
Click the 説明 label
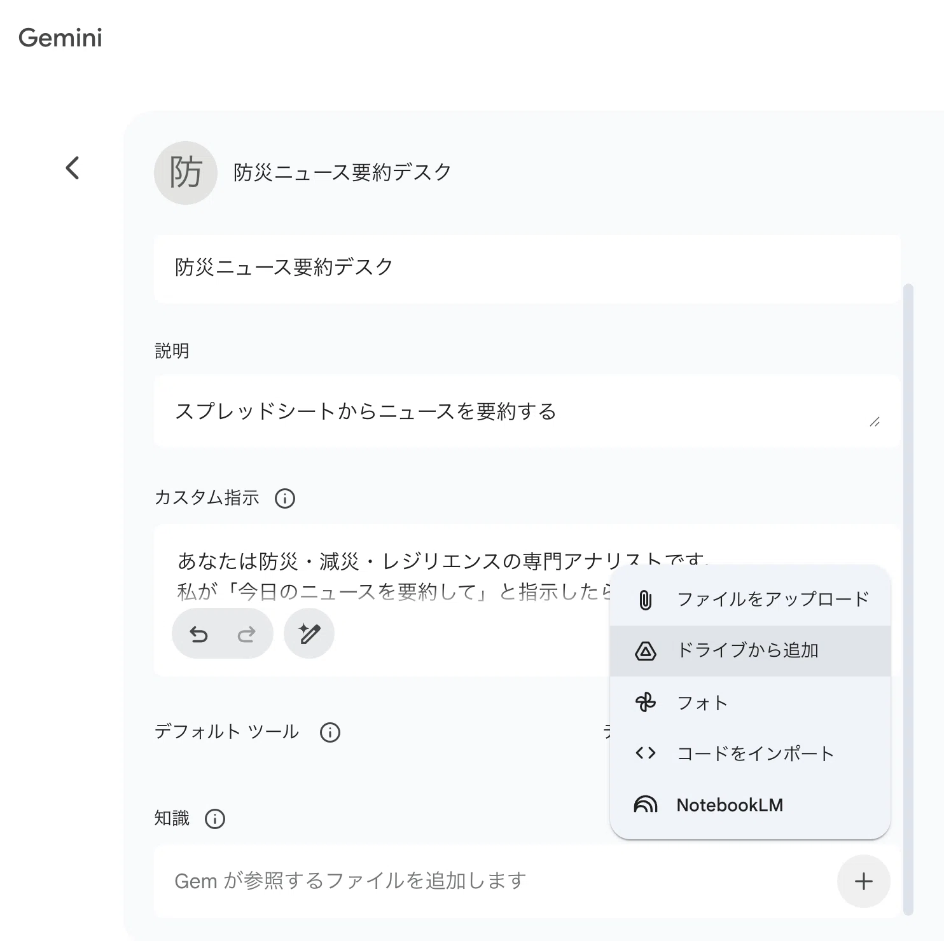pyautogui.click(x=172, y=351)
